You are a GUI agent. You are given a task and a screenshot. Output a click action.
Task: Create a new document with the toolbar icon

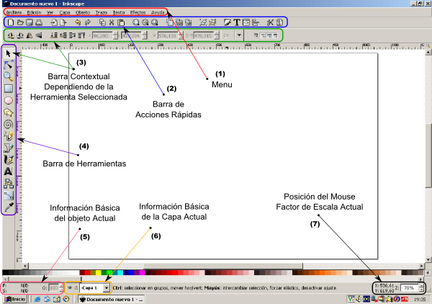tap(11, 22)
